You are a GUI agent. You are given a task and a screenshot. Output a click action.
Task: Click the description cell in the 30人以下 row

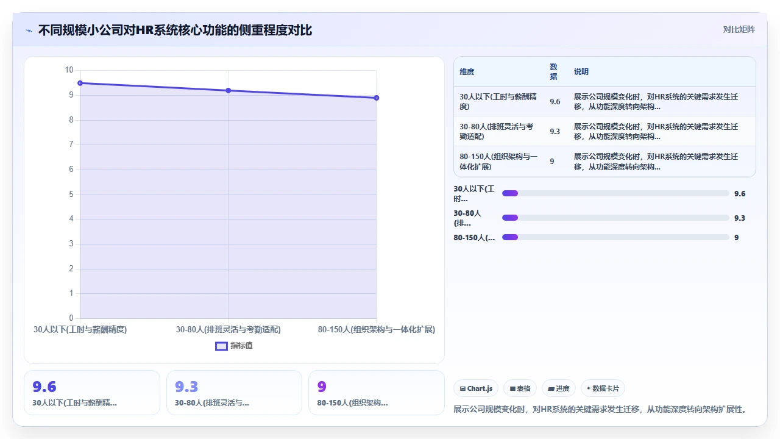click(661, 101)
